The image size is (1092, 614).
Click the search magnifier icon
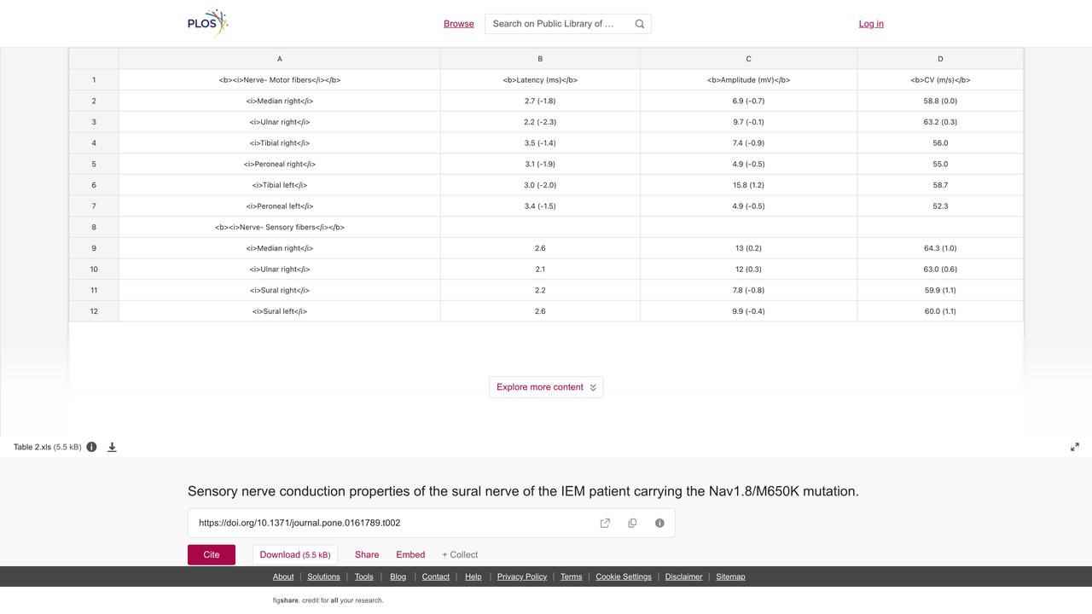[640, 24]
